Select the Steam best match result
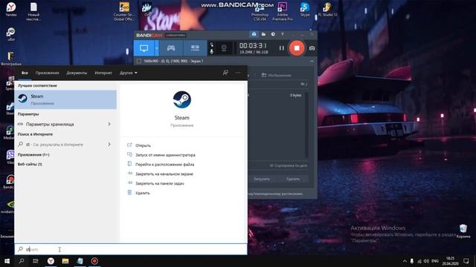Viewport: 476px width, 267px height. (65, 99)
